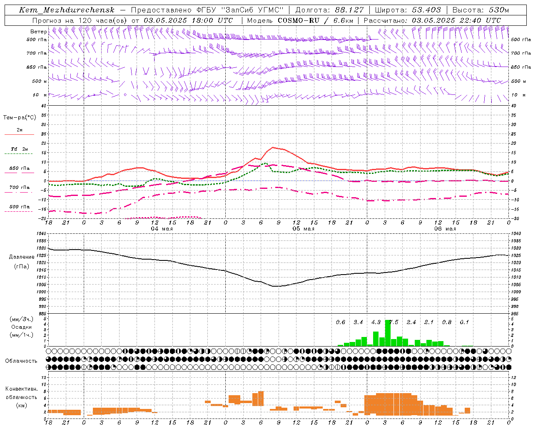Click the 'Облачность' cloud cover label
Viewport: 533px width, 426px height.
click(21, 361)
